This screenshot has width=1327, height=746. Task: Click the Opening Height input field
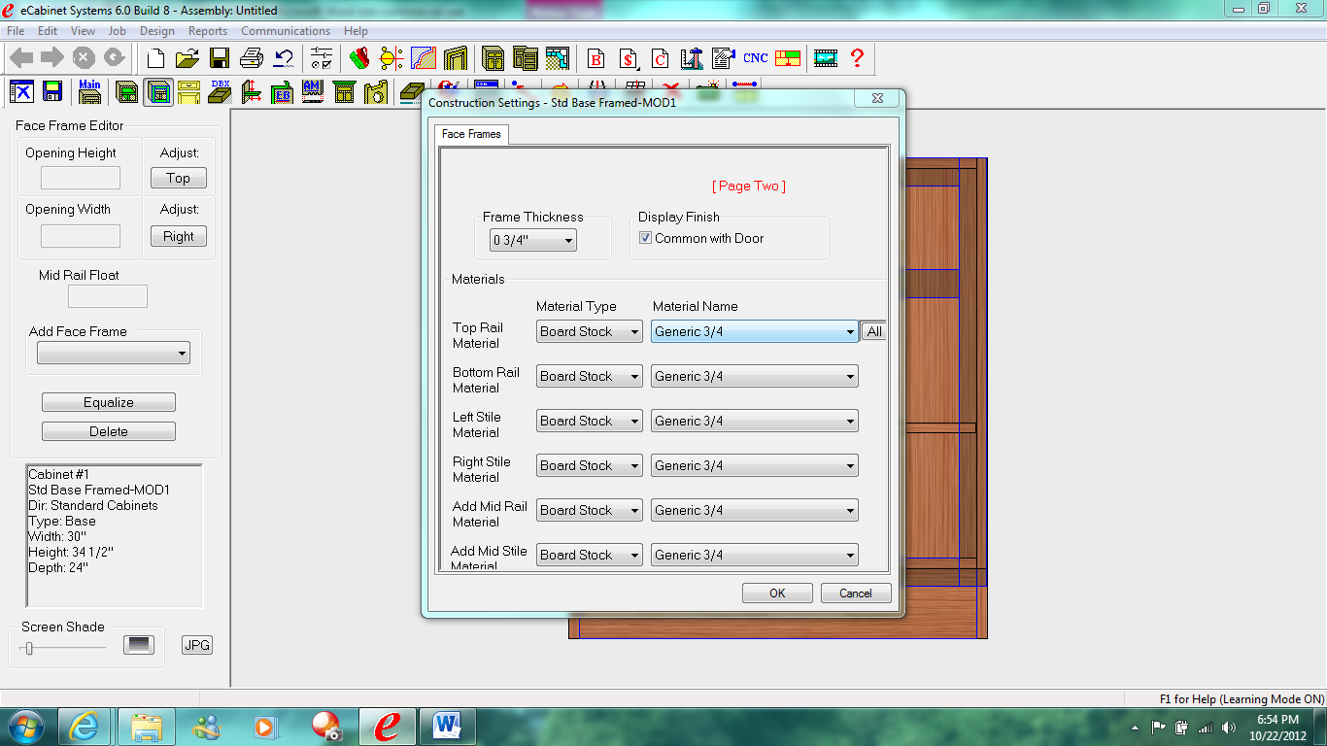81,179
